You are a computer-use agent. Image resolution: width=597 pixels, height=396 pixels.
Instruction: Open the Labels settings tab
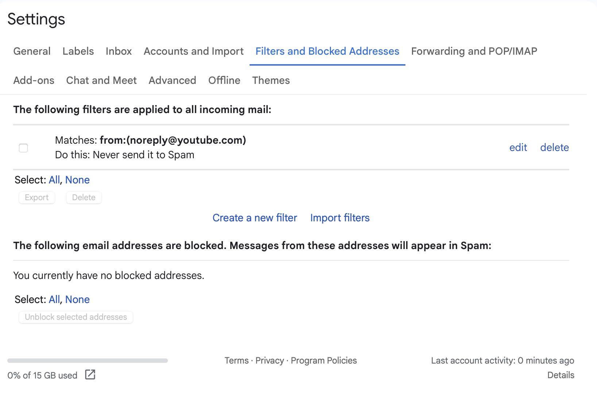coord(78,51)
